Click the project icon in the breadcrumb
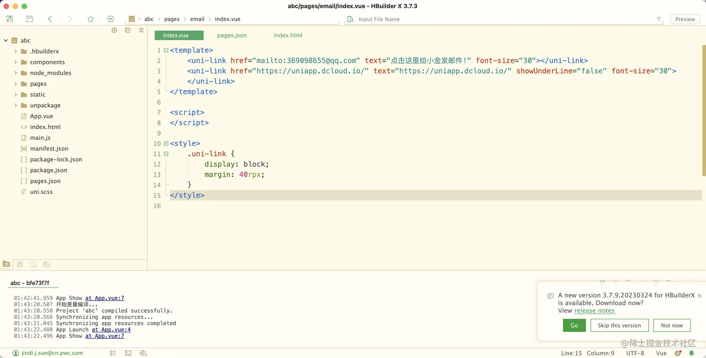 (x=132, y=19)
